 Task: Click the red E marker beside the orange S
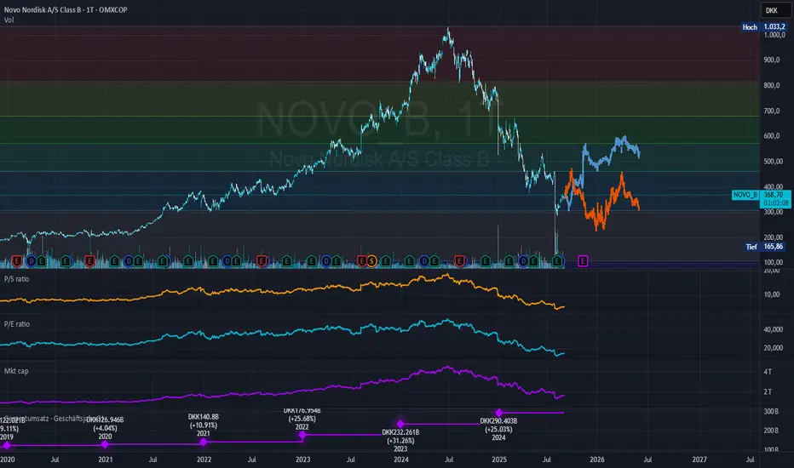(x=361, y=261)
